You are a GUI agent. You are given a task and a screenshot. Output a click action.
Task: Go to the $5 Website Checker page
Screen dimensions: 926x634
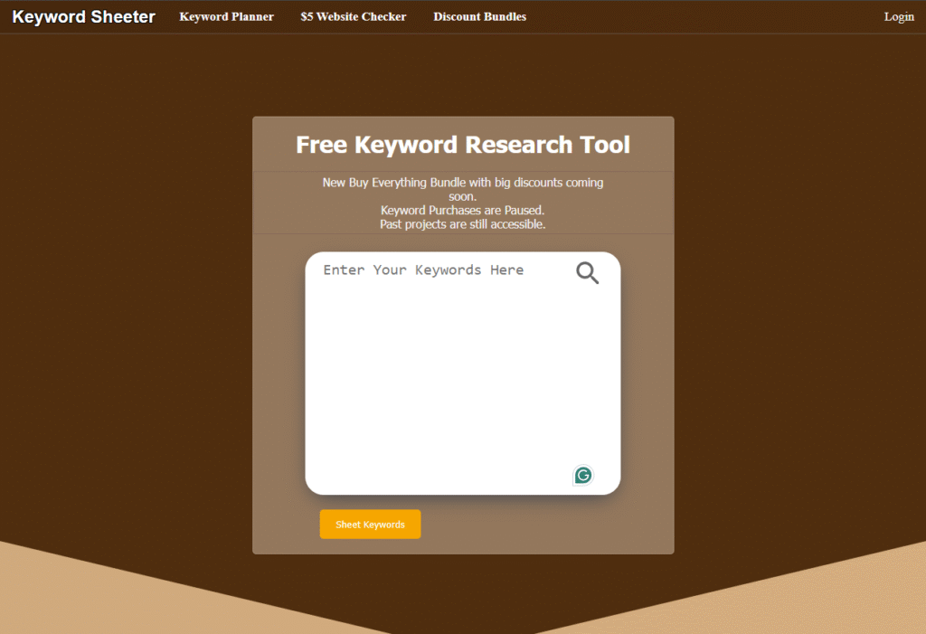pyautogui.click(x=353, y=17)
